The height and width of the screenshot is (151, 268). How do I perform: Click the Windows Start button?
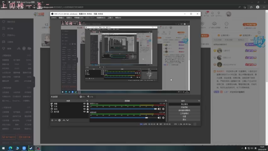3,148
